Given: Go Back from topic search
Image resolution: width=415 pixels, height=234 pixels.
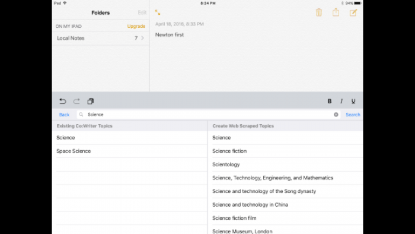Looking at the screenshot, I should 64,115.
